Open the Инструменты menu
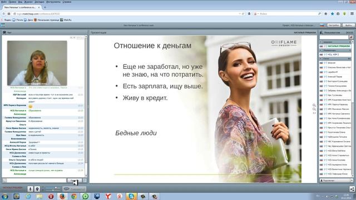Image resolution: width=356 pixels, height=200 pixels. pyautogui.click(x=53, y=2)
